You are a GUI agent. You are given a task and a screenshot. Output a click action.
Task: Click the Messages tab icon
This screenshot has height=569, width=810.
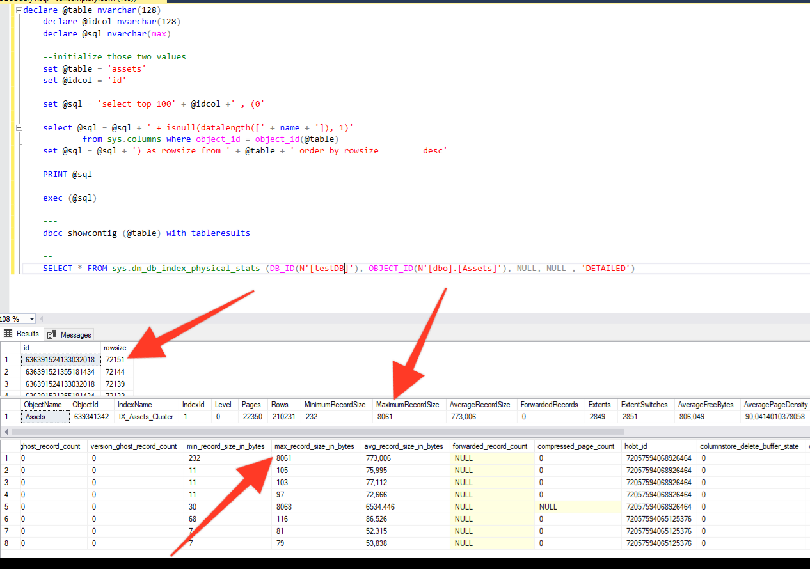pyautogui.click(x=52, y=334)
